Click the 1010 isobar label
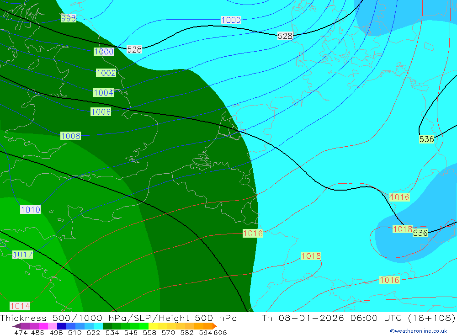The image size is (457, 335). 30,209
